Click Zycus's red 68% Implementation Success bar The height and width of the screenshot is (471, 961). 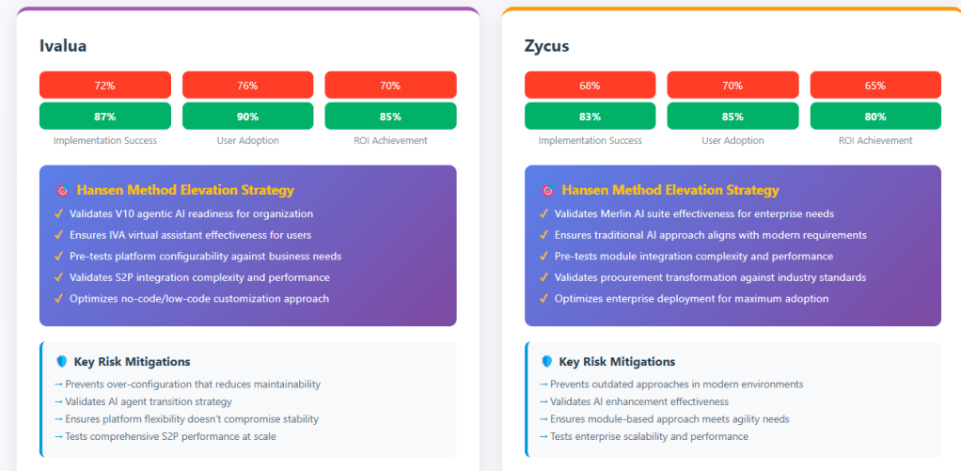coord(591,86)
